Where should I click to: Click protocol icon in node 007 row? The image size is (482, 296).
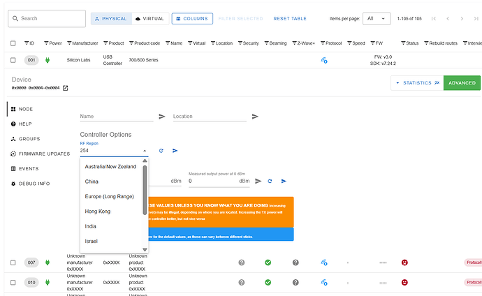point(324,262)
